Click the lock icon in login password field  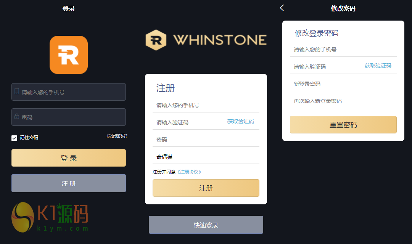pyautogui.click(x=17, y=116)
